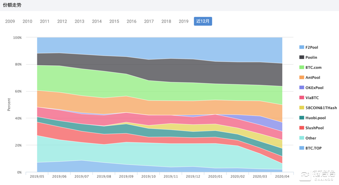Click the AntPool orange color swatch
Screen dimensions: 339x185
pyautogui.click(x=302, y=77)
